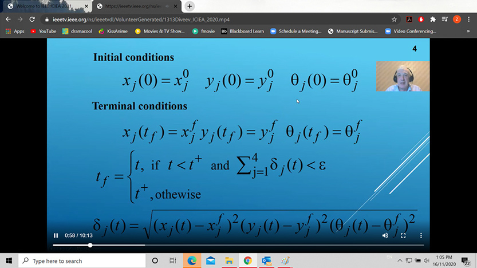Open the Extensions puzzle menu

point(433,19)
